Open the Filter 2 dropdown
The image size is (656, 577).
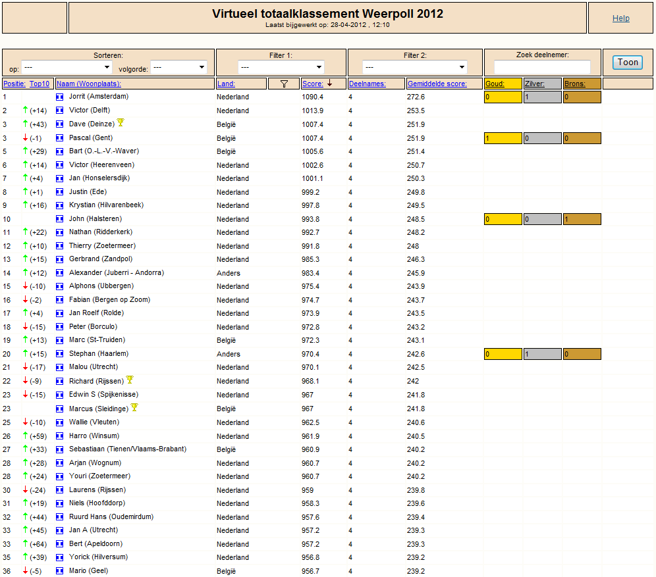coord(415,67)
